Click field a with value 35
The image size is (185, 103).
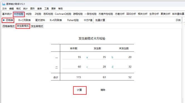click(x=96, y=57)
